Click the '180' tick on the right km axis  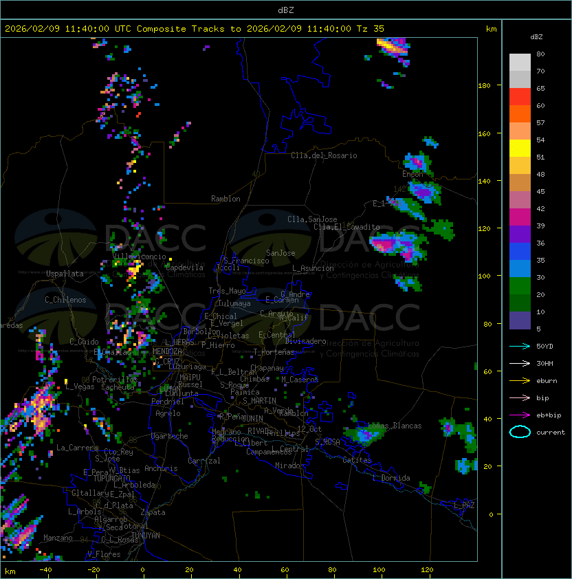pos(484,86)
